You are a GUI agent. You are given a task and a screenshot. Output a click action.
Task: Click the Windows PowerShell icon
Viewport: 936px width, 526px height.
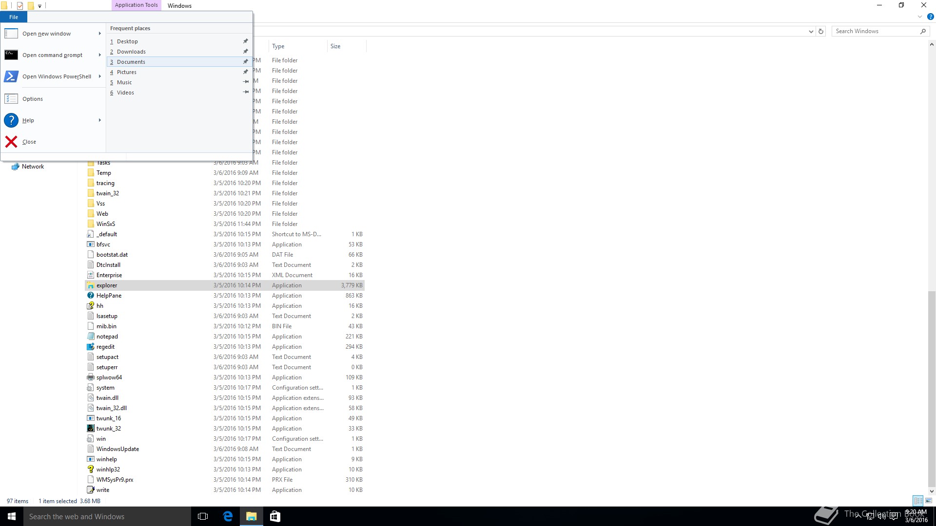tap(11, 76)
